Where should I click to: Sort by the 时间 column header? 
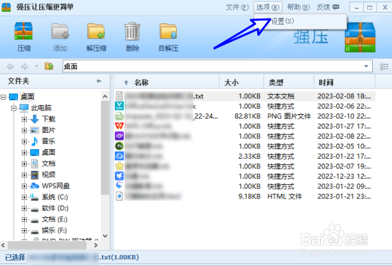pyautogui.click(x=326, y=82)
